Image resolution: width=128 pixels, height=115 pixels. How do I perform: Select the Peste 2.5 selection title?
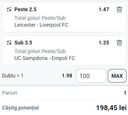[25, 9]
